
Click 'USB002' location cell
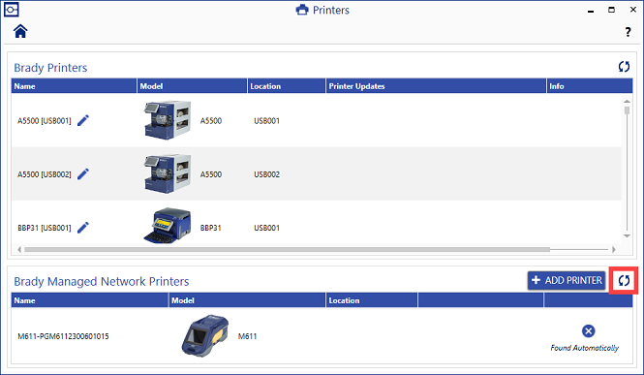(x=266, y=174)
